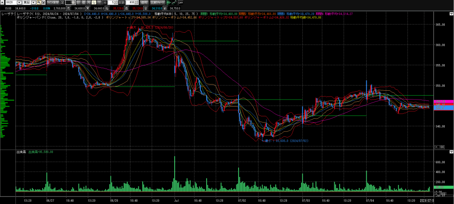
Task: Open the 東証 market dropdown
Action: pyautogui.click(x=32, y=3)
